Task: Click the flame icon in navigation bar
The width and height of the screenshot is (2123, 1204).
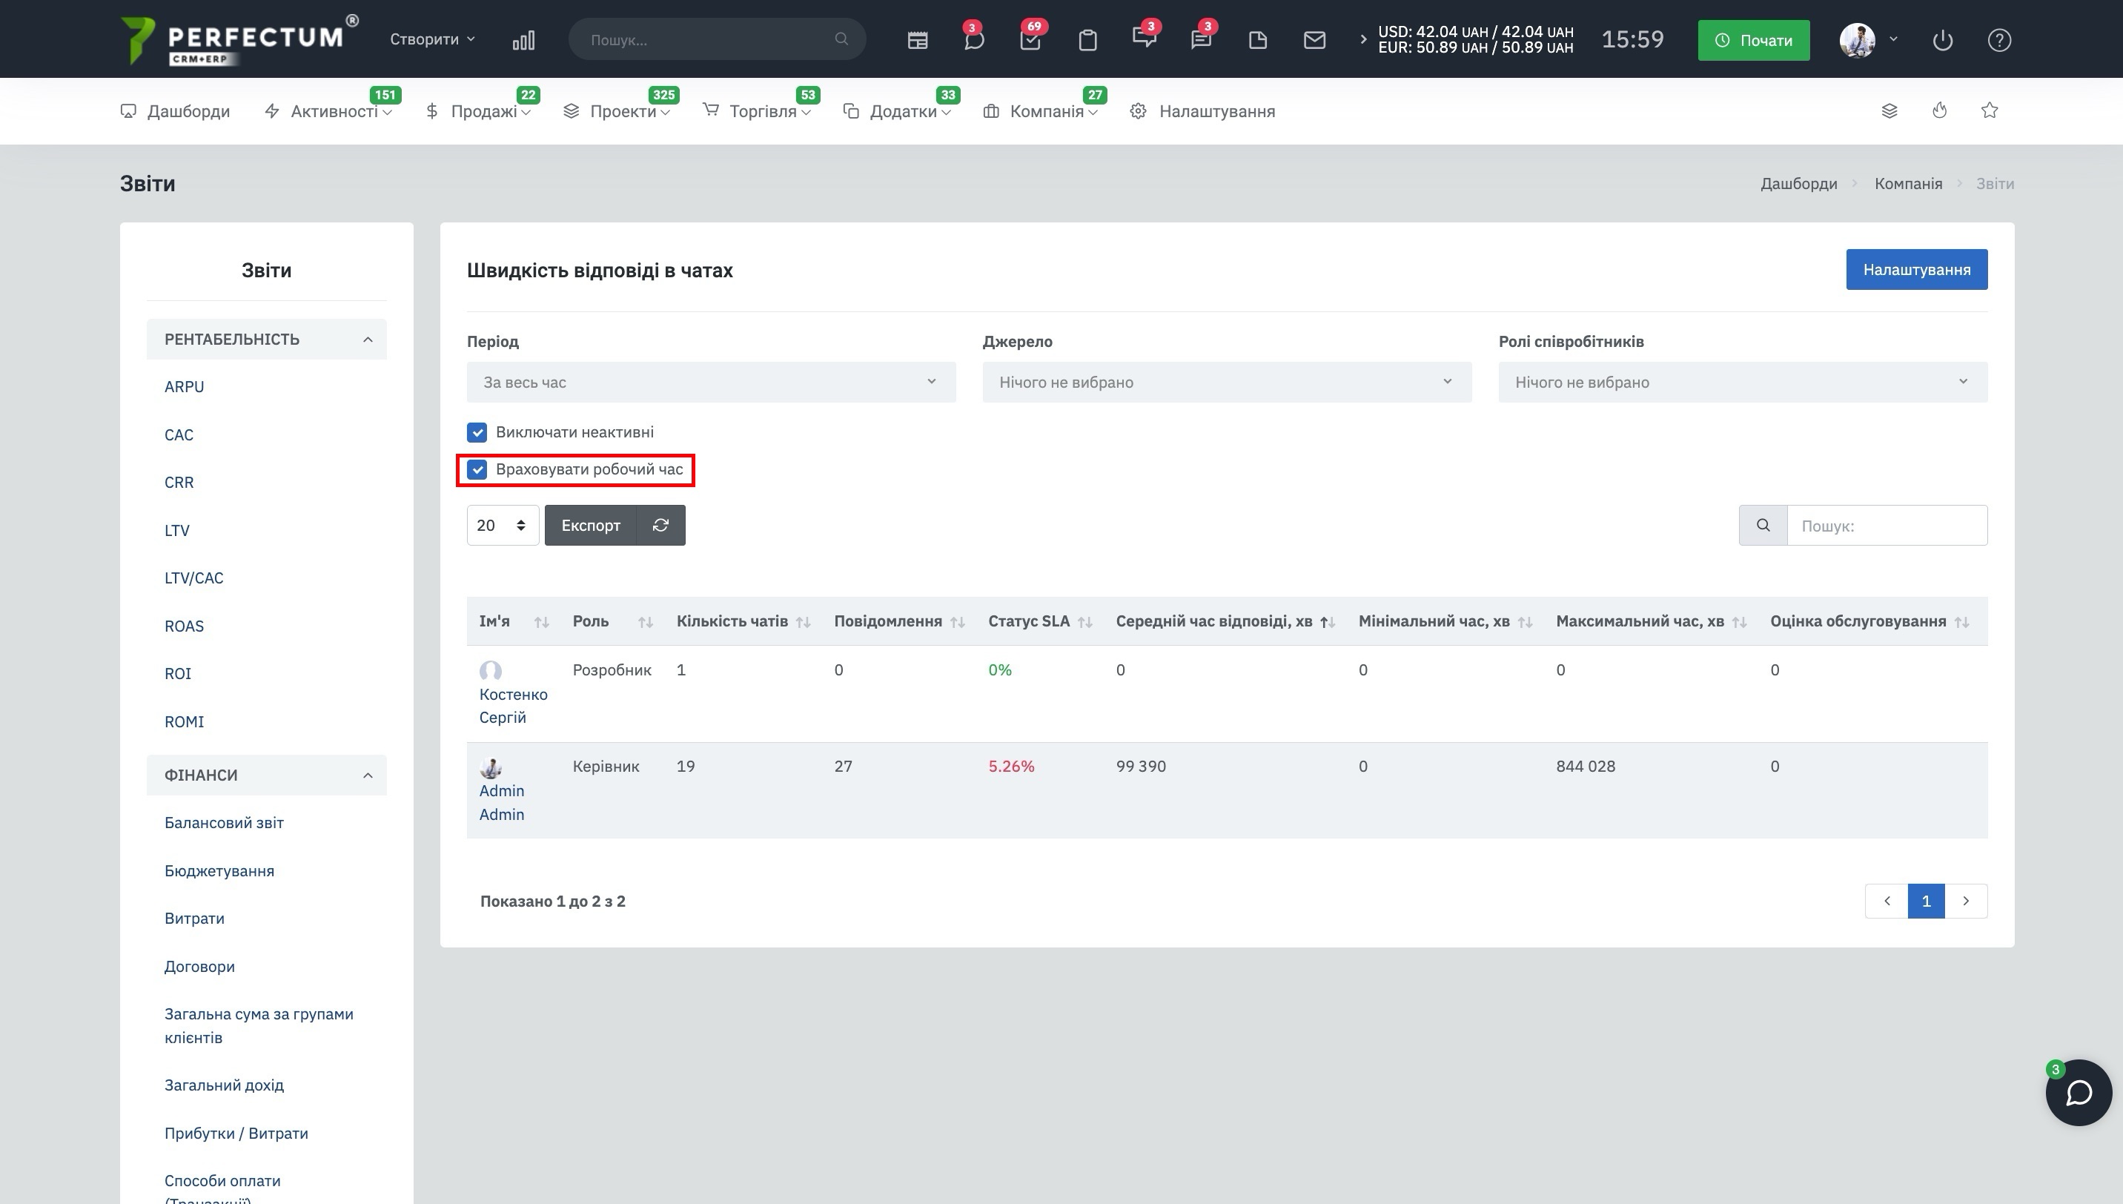Action: (1939, 110)
